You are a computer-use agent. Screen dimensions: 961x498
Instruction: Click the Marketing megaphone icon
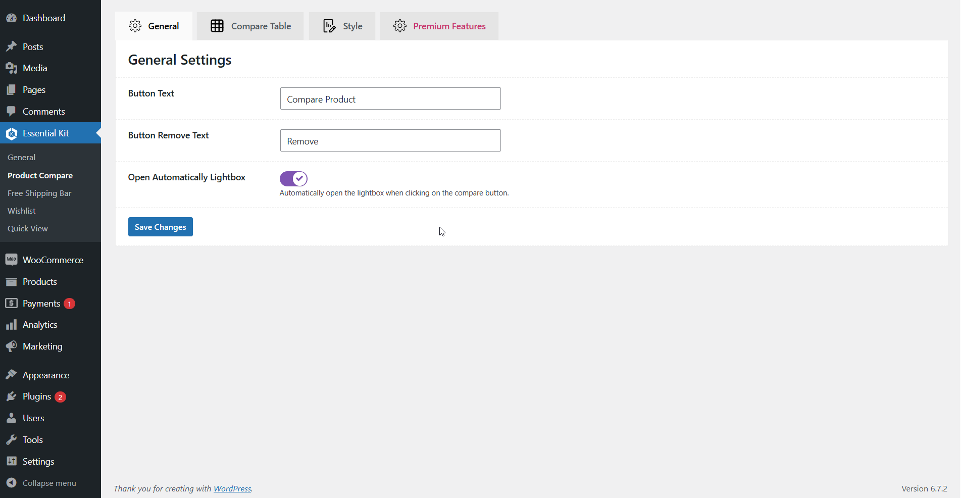11,346
